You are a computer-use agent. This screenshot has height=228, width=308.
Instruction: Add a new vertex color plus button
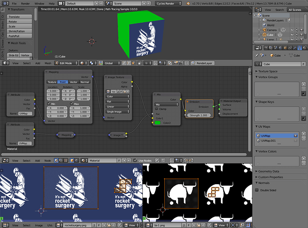click(x=304, y=158)
